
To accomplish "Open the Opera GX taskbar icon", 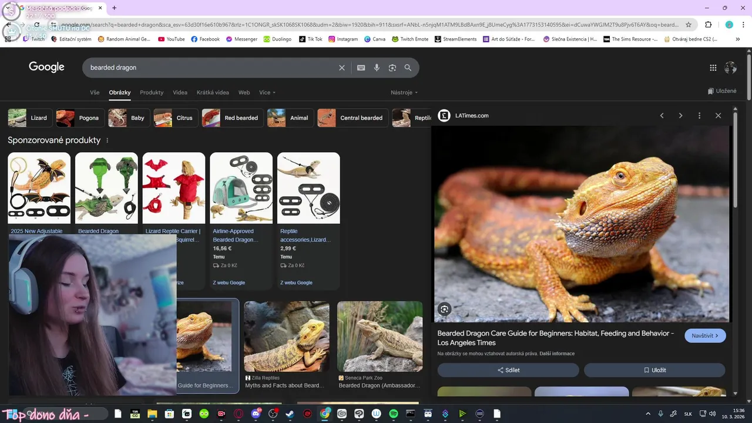I will [239, 414].
